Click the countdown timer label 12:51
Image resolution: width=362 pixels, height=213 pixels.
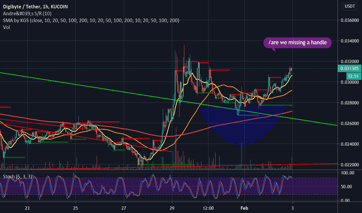[353, 76]
